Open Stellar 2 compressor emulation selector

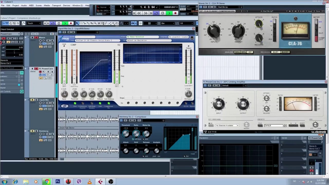(97, 40)
